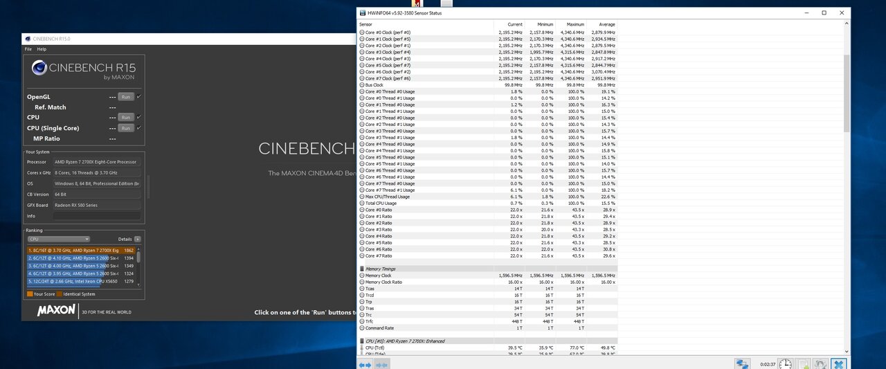
Task: Click the Core #7 Ratio row icon
Action: (362, 255)
